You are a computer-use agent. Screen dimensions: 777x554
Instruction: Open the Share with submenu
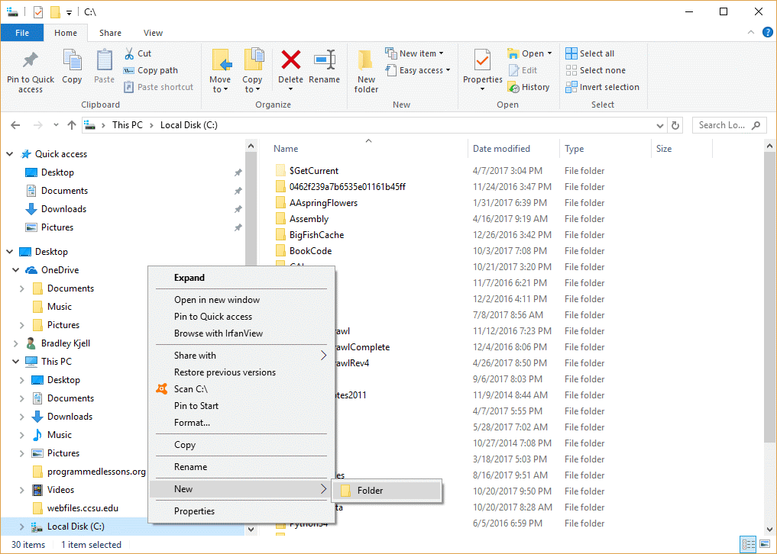(x=241, y=356)
